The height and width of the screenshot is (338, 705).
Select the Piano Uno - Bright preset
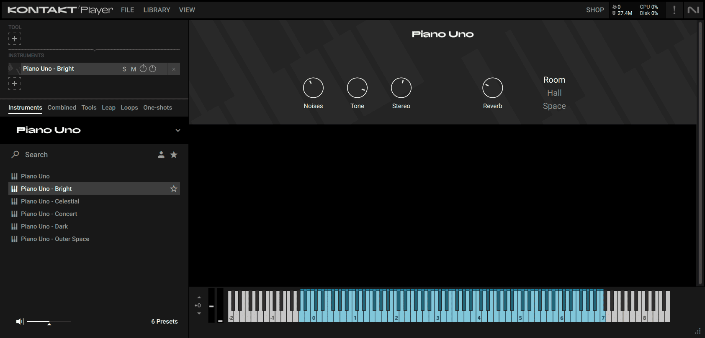tap(94, 189)
